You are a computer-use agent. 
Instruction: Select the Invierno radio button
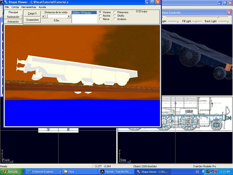coord(115,19)
